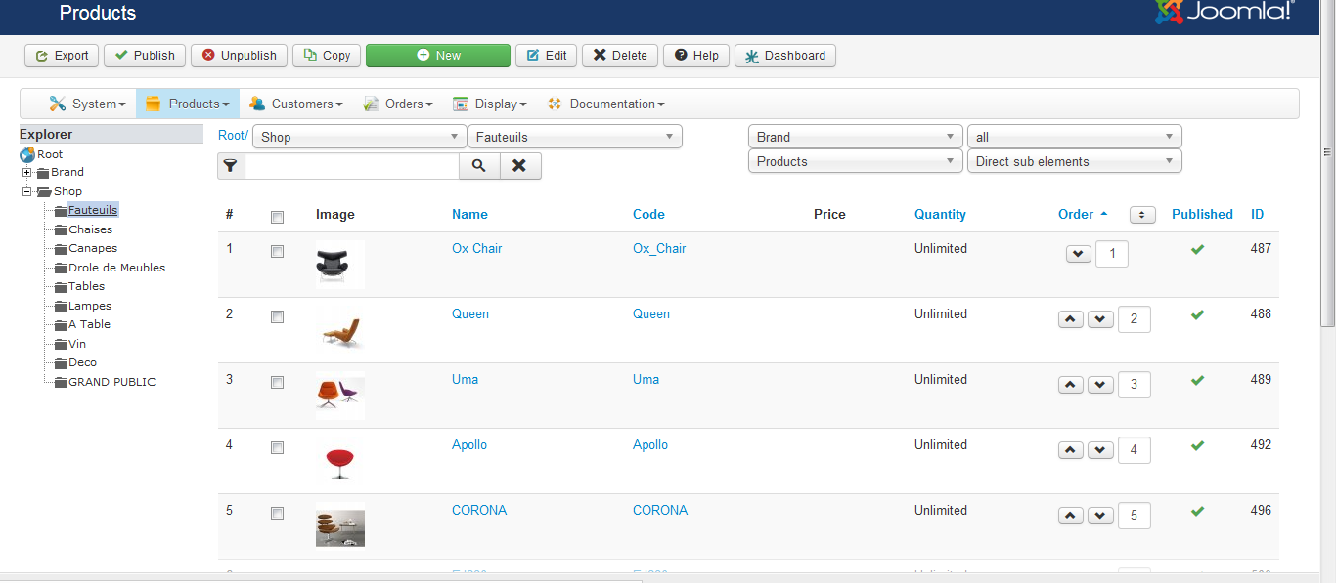Check the Ox Chair row checkbox
Image resolution: width=1336 pixels, height=583 pixels.
pyautogui.click(x=277, y=251)
